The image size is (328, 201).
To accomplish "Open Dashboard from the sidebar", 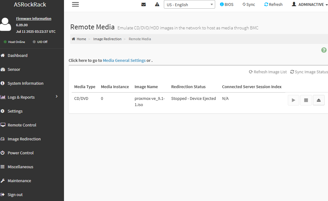I will (18, 55).
